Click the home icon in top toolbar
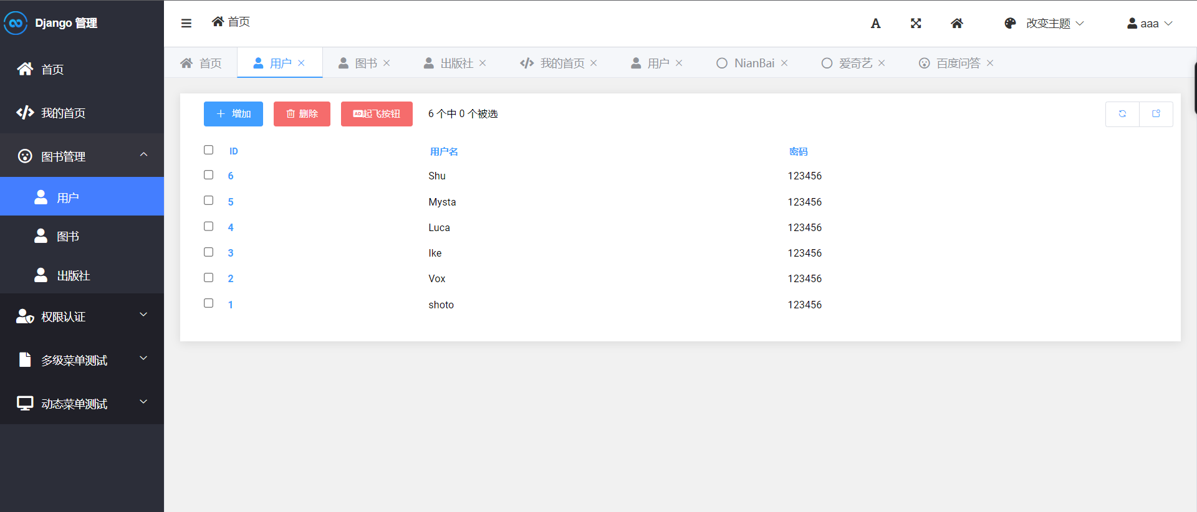 957,23
